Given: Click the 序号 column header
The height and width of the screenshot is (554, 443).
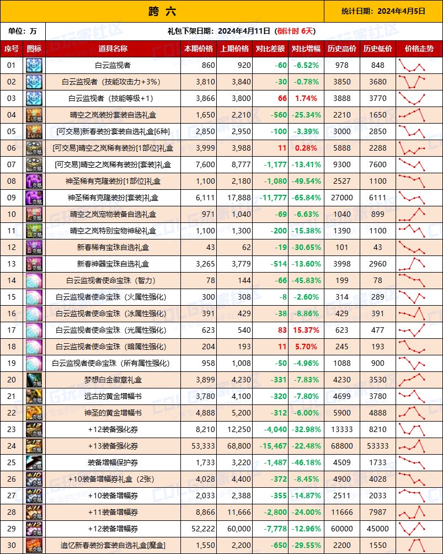Looking at the screenshot, I should pyautogui.click(x=11, y=49).
